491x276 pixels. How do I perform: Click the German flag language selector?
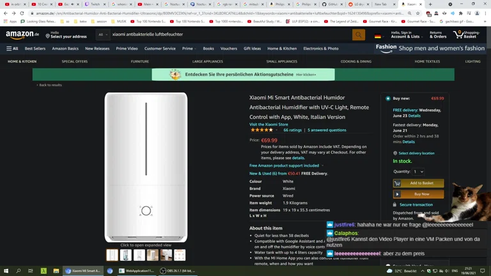[x=378, y=35]
